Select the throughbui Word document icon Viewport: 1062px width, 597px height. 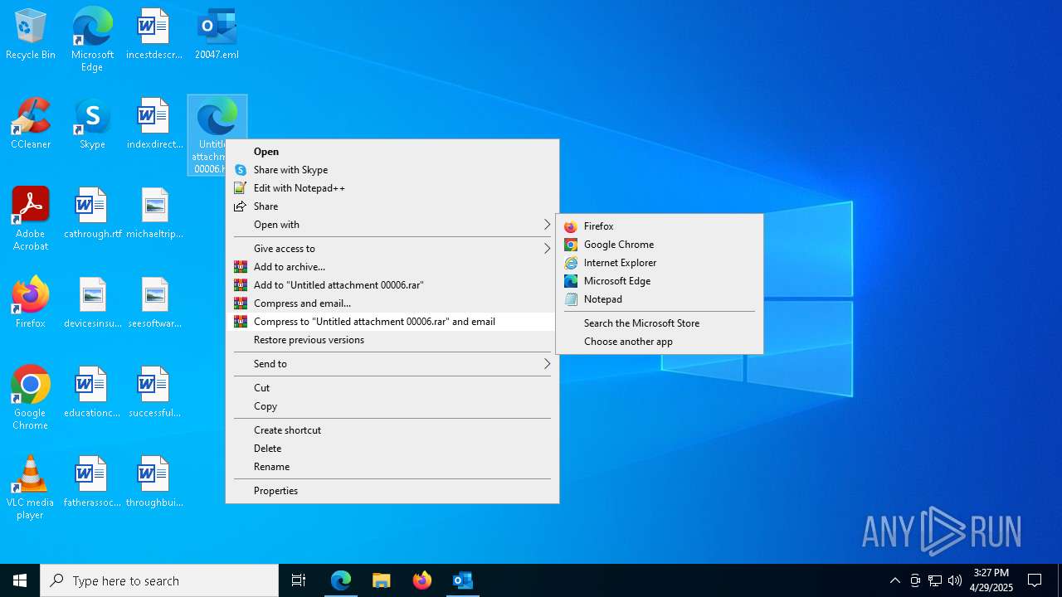154,483
